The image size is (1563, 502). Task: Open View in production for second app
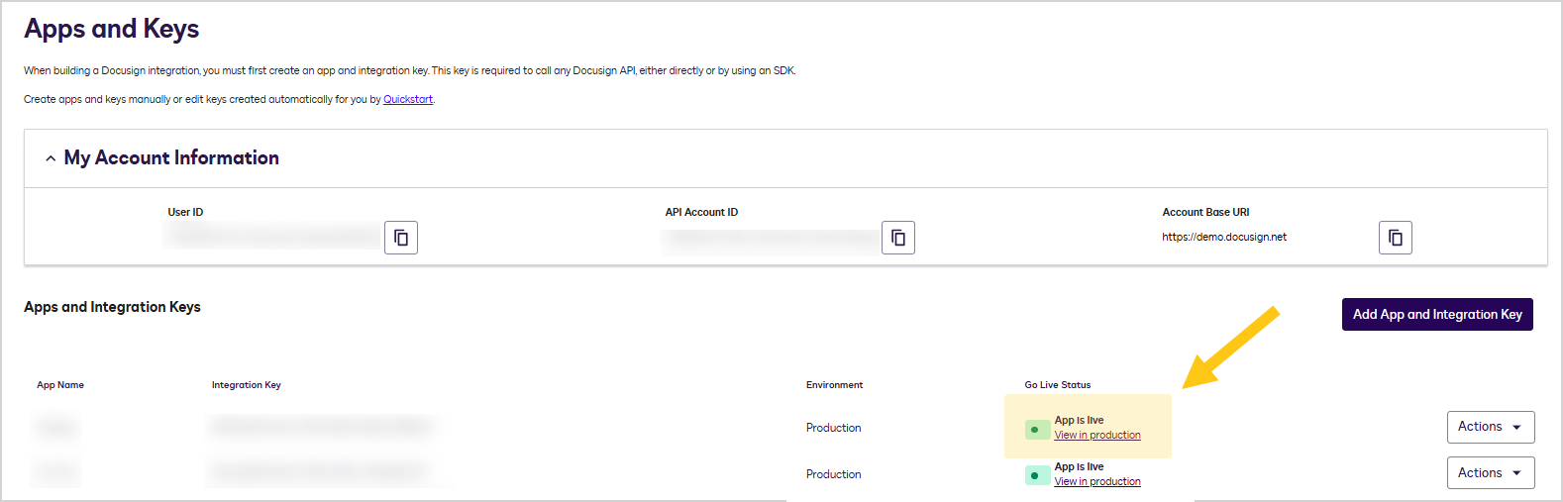[x=1097, y=482]
